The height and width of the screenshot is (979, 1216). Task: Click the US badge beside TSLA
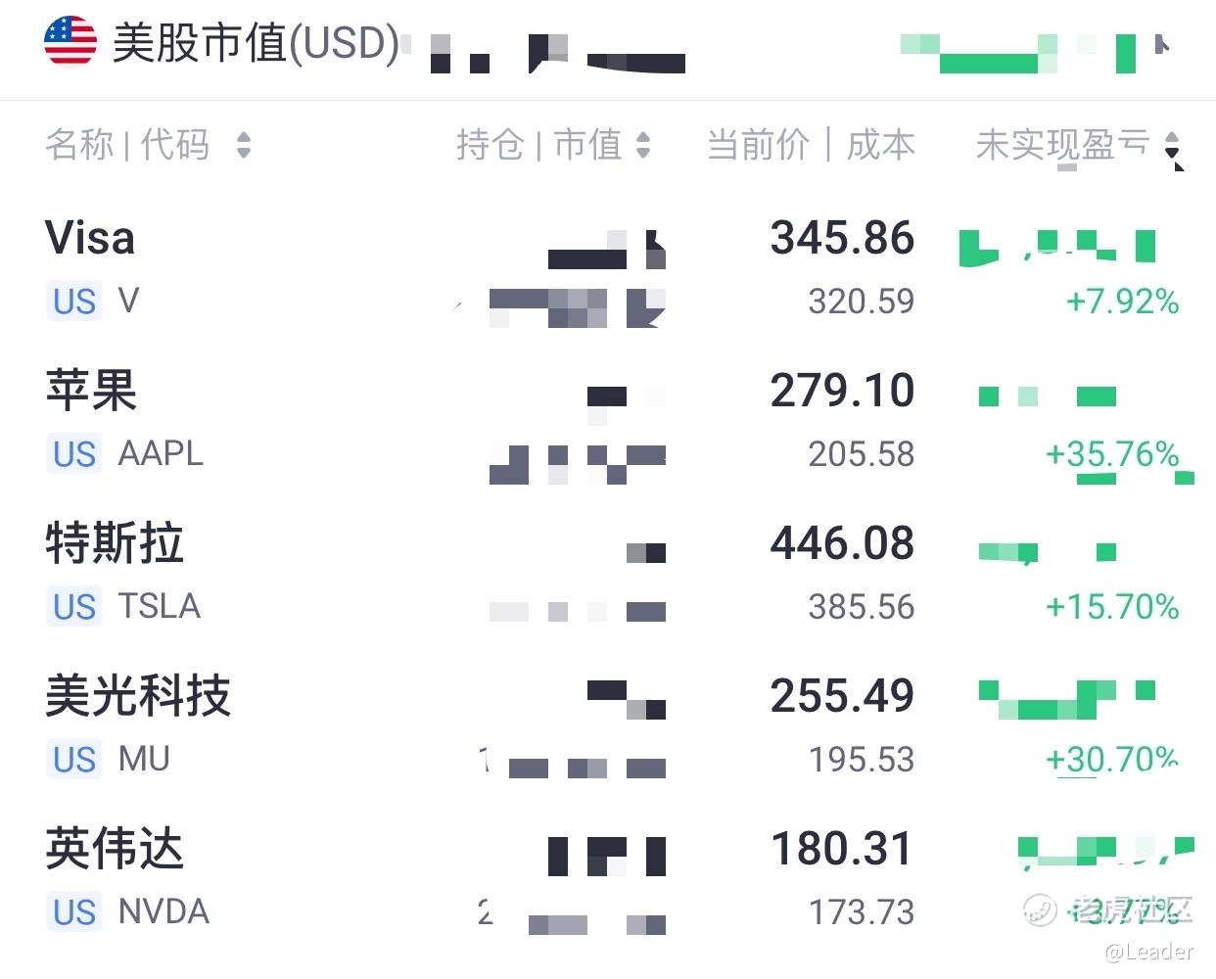coord(74,606)
